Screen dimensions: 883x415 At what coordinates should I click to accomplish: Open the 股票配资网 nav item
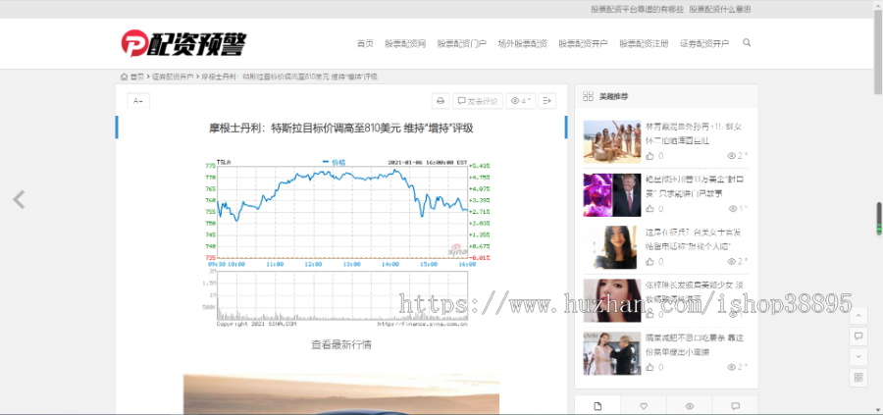click(405, 43)
